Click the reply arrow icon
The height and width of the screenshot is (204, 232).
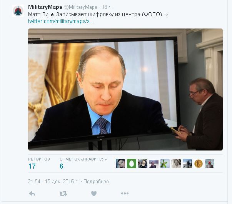click(32, 194)
